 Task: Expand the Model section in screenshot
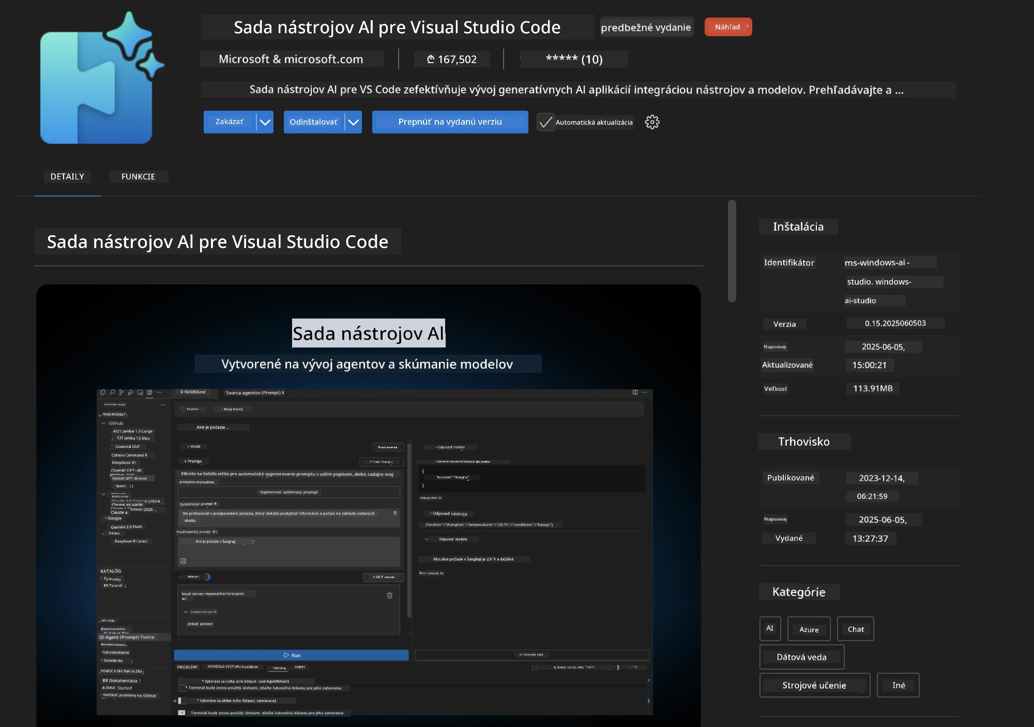coord(193,446)
